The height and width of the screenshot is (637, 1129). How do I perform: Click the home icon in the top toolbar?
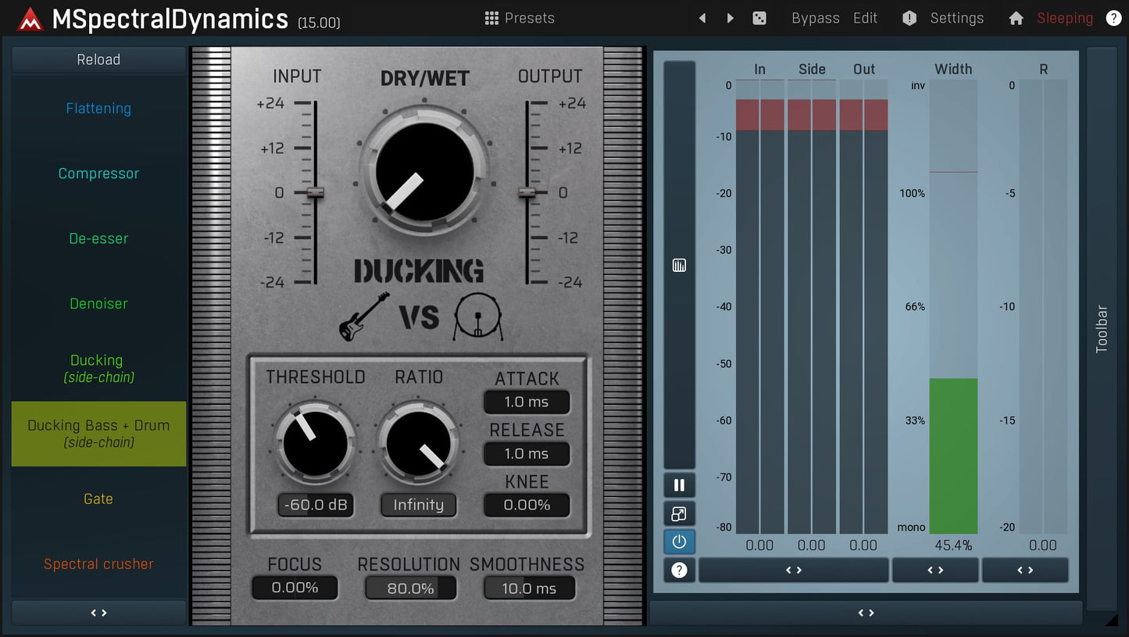1016,17
